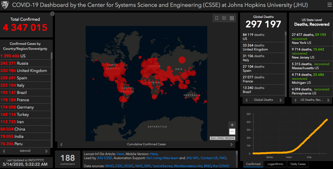Click the 84 119 deaths US entry
The image size is (333, 169).
coord(263,37)
